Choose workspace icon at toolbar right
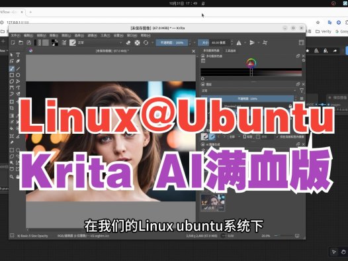This screenshot has height=261, width=348. click(x=302, y=42)
